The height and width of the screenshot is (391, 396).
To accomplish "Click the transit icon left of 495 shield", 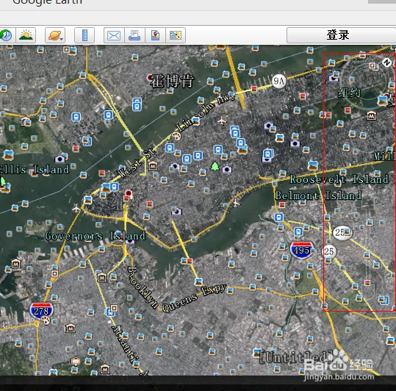I will [x=298, y=232].
